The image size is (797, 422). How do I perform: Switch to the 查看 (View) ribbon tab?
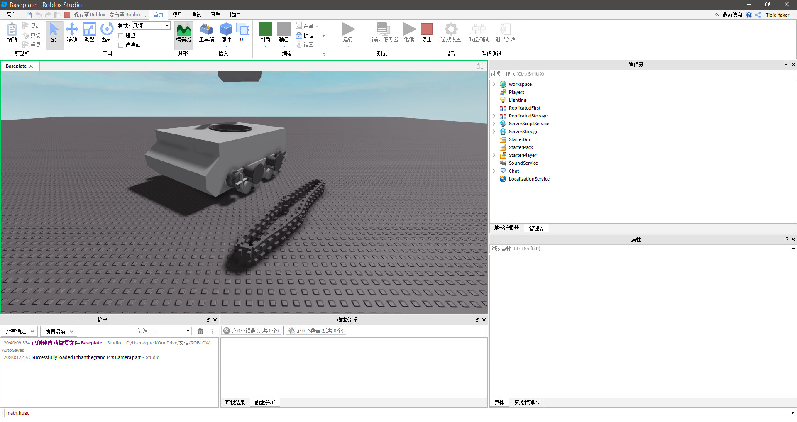coord(216,15)
